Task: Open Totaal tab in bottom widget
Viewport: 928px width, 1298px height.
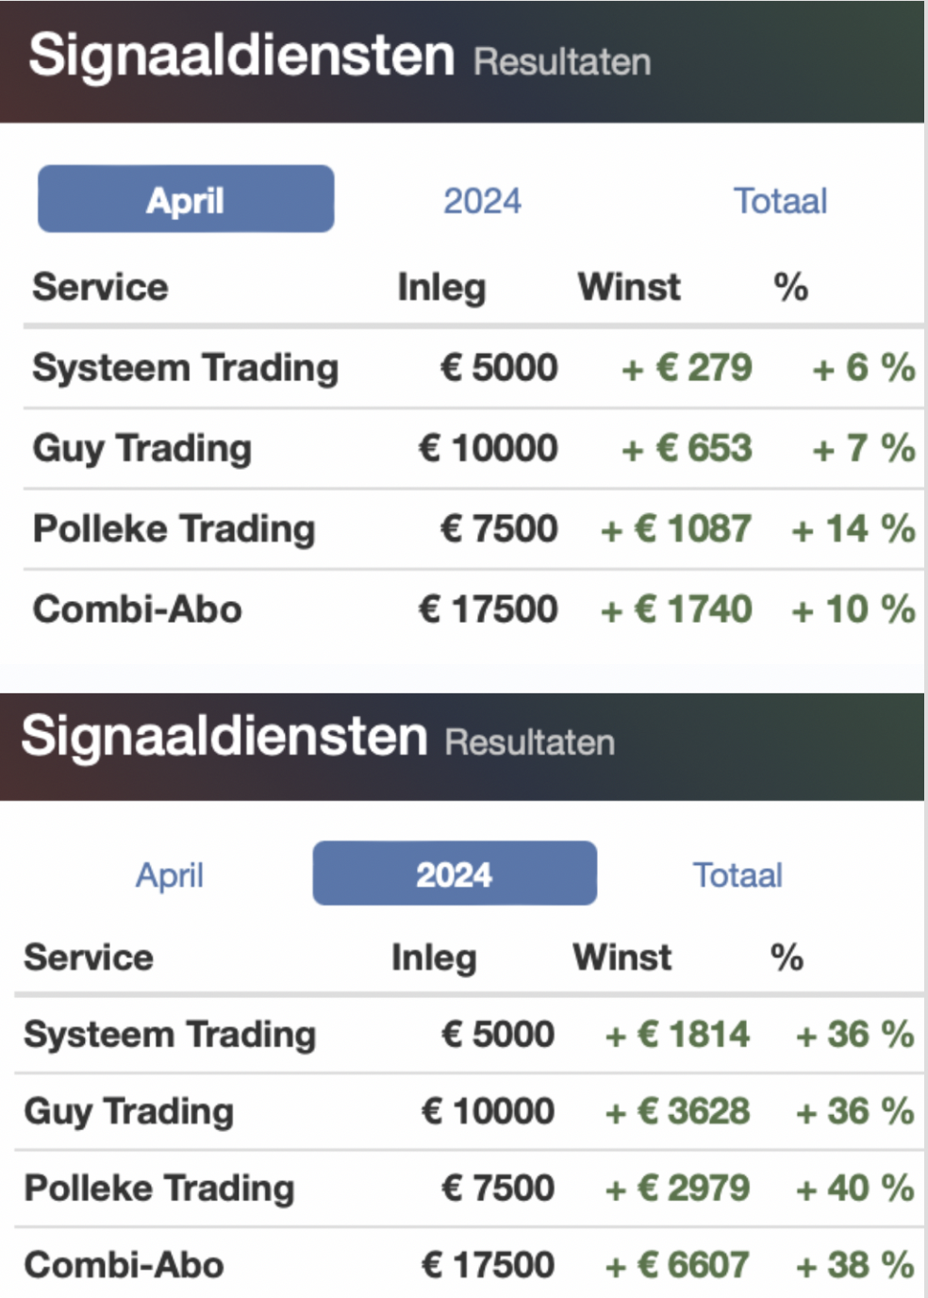Action: [737, 875]
